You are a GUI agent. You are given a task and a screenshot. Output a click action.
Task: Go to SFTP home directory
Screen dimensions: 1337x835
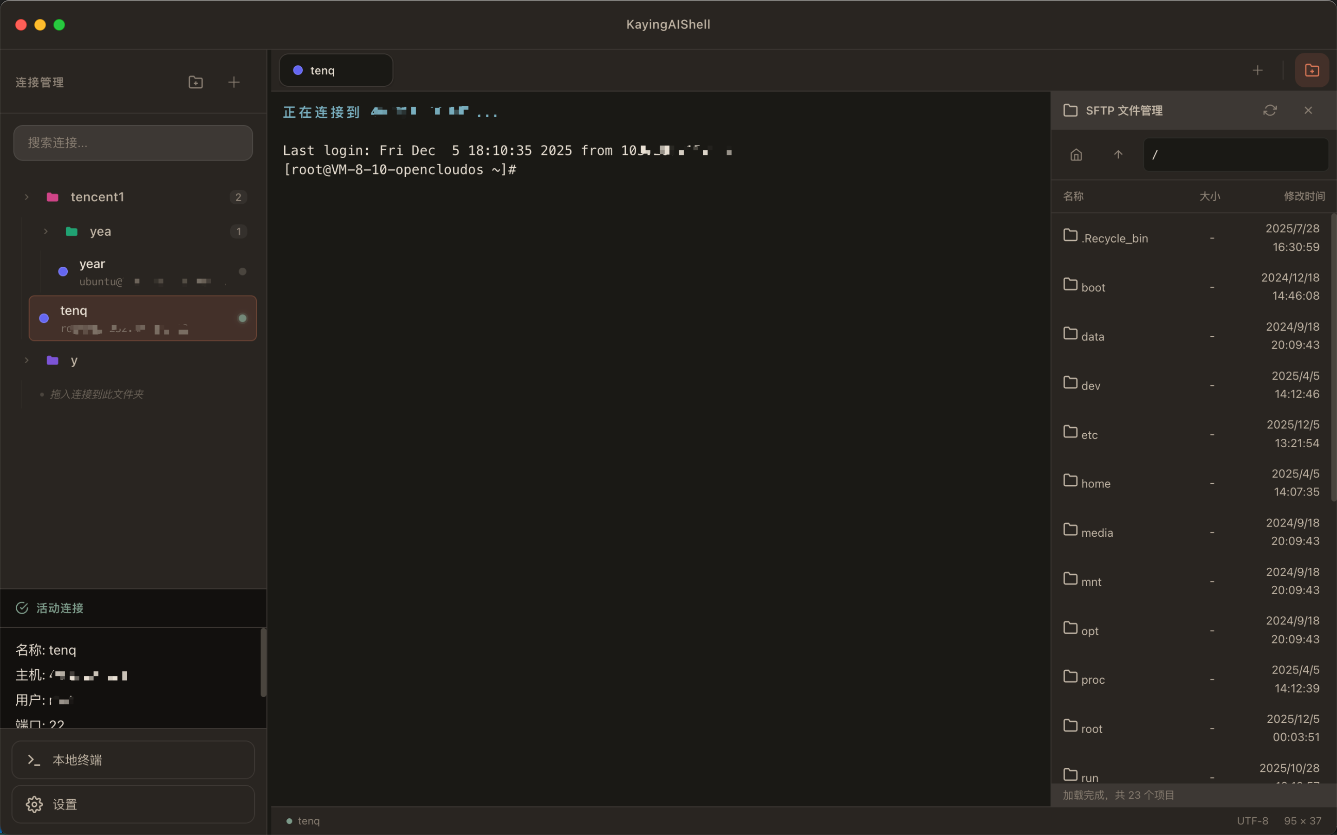click(x=1076, y=154)
